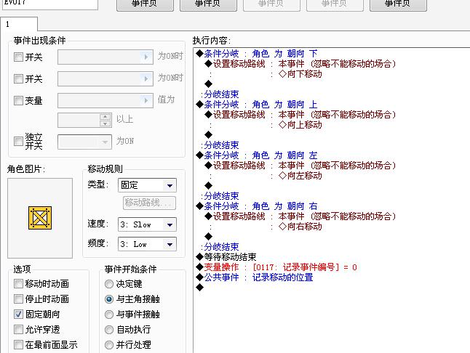The width and height of the screenshot is (470, 353).
Task: Click the variable value number field
Action: click(x=79, y=120)
